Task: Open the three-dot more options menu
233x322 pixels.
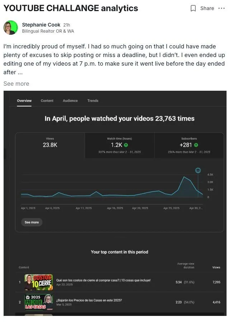Action: point(222,8)
